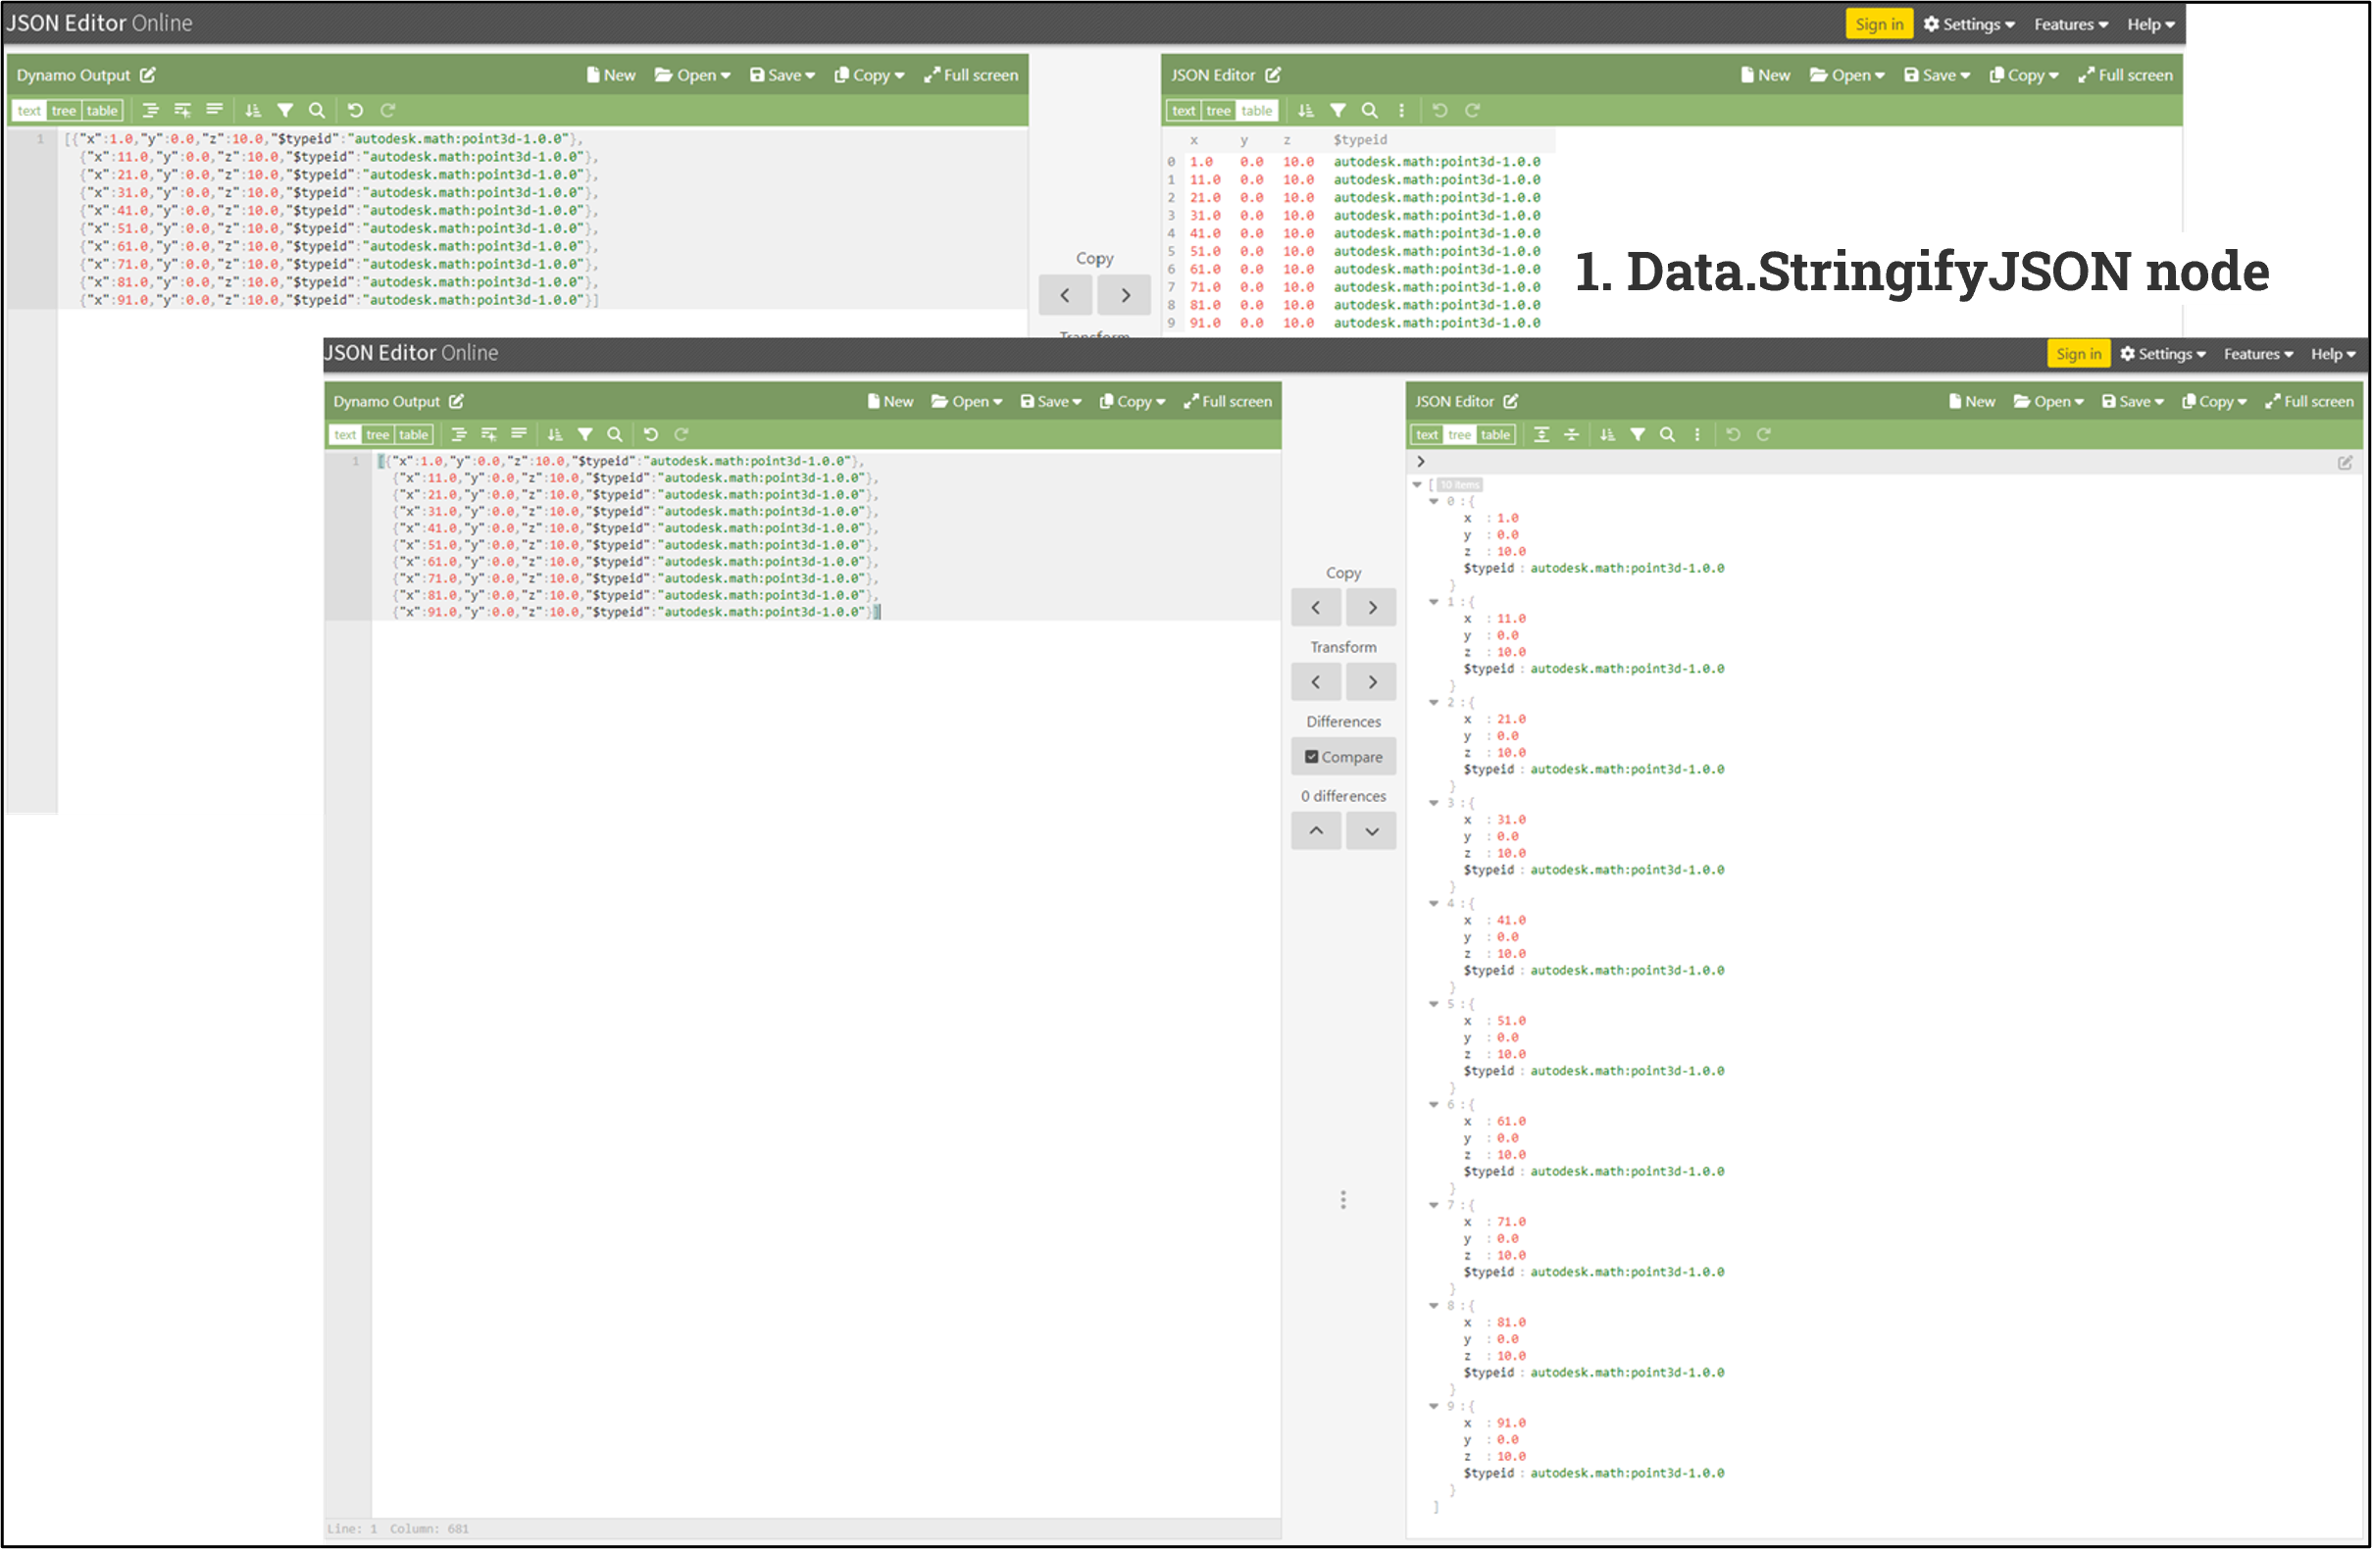Collapse item 5 in the JSON tree

click(x=1434, y=1004)
